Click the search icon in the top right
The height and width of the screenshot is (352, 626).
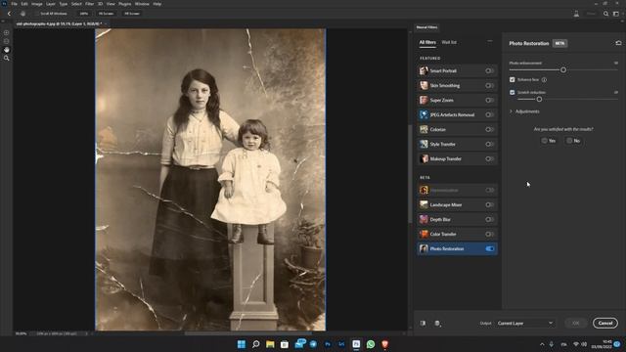pos(605,14)
